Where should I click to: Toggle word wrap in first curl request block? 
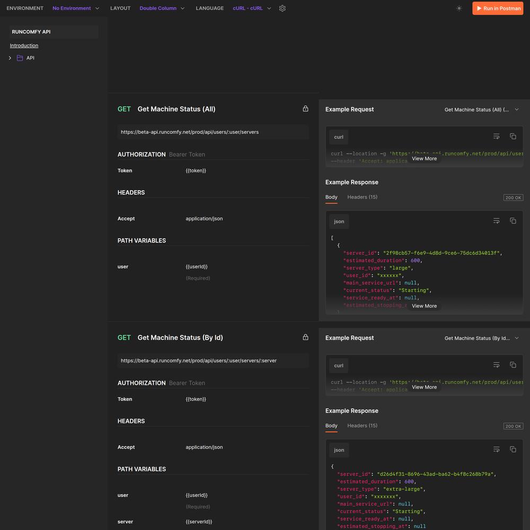496,136
